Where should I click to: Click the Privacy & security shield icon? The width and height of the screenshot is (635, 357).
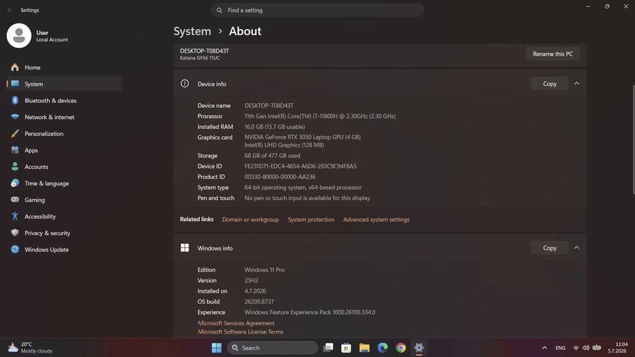click(x=15, y=232)
